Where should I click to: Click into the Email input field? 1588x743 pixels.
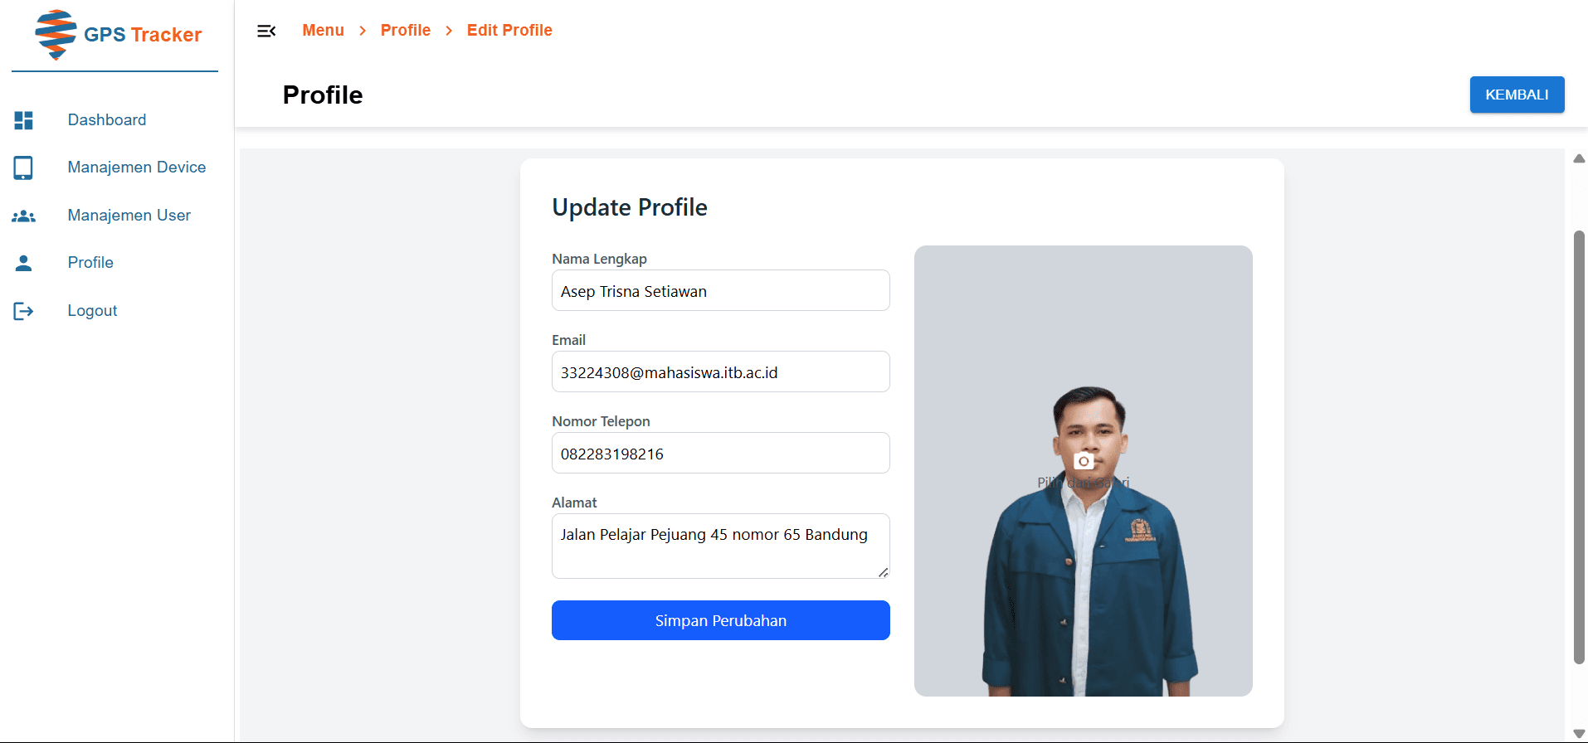pyautogui.click(x=720, y=372)
